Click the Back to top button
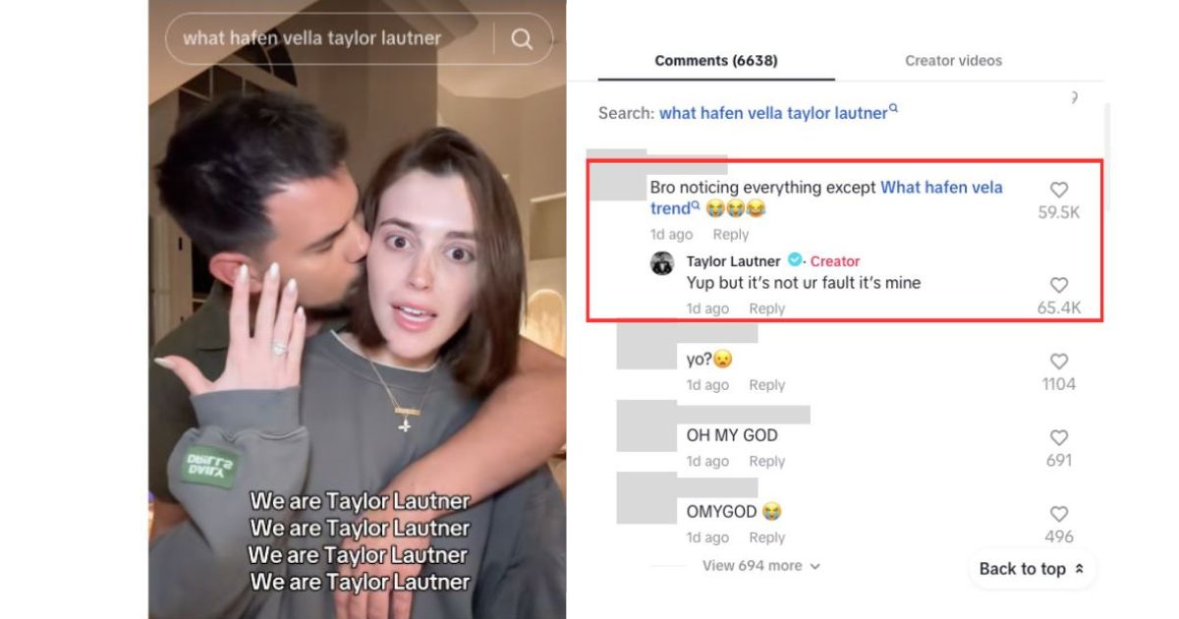The image size is (1179, 619). tap(1032, 569)
